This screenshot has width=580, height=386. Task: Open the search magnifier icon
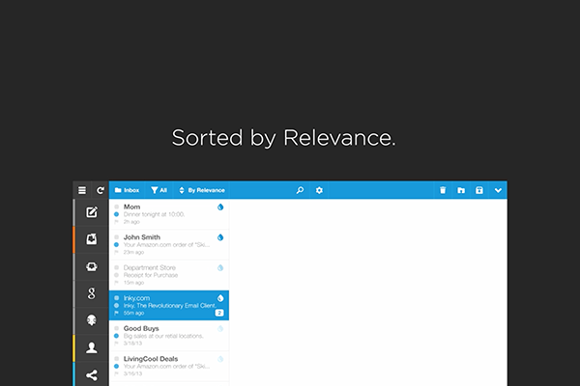(x=300, y=190)
